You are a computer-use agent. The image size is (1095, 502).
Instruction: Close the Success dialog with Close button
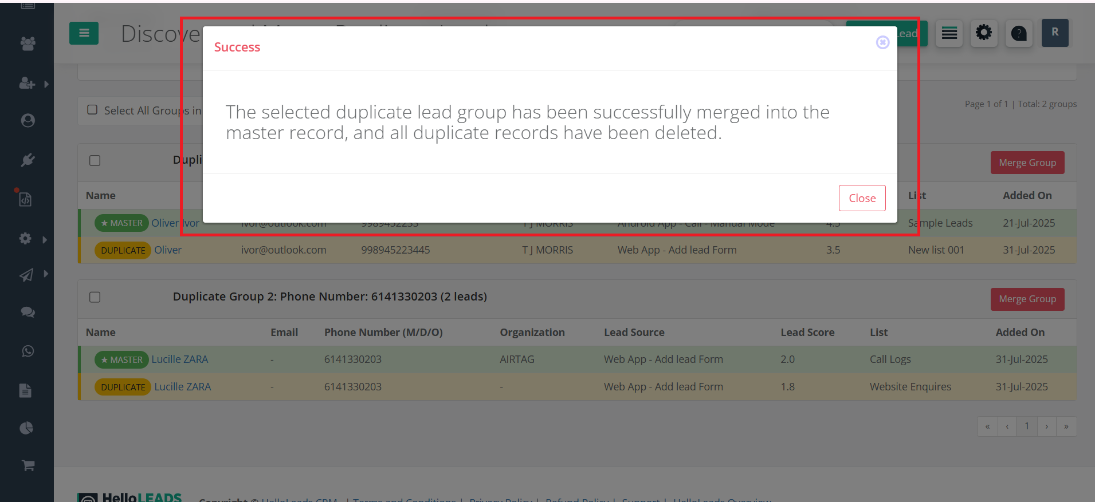point(862,198)
